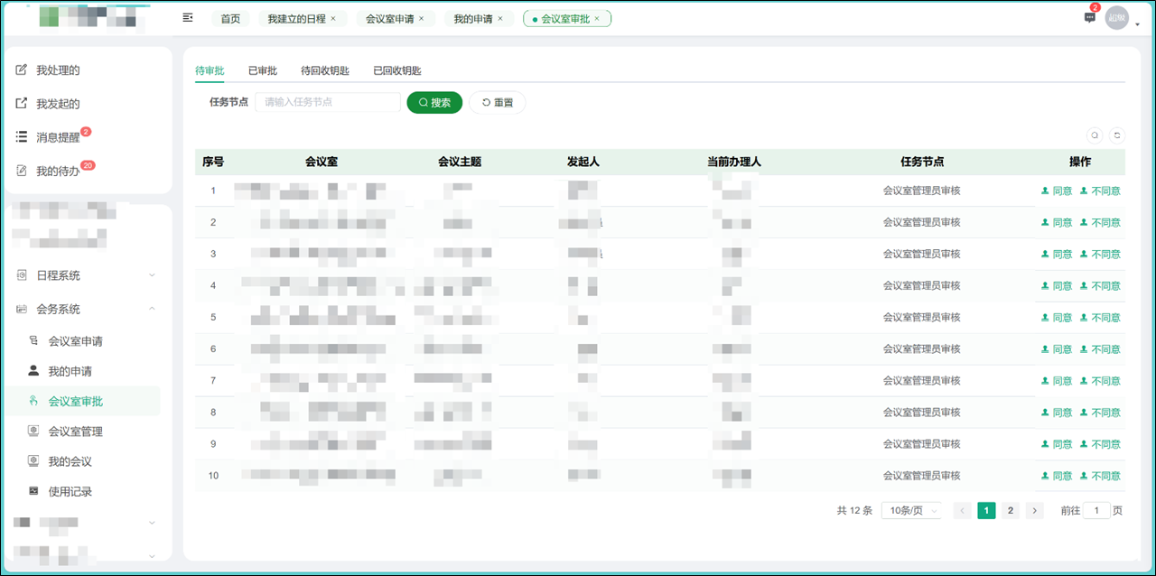Image resolution: width=1156 pixels, height=576 pixels.
Task: Click the 任务节点 input field
Action: (327, 103)
